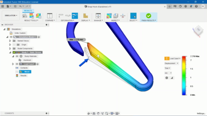The height and width of the screenshot is (116, 207).
Task: Open the SIMULATION workspace switcher
Action: [x=11, y=15]
